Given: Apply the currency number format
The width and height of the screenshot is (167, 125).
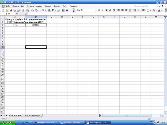Looking at the screenshot, I should tap(135, 10).
